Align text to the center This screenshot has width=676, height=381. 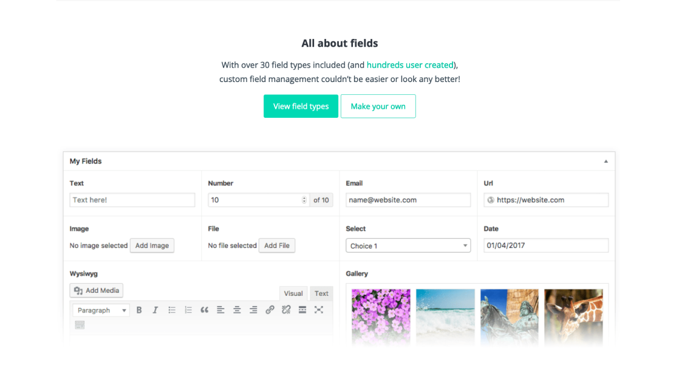tap(237, 309)
